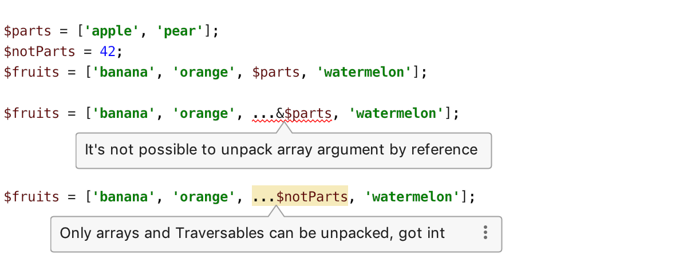Screen dimensions: 687x274
Task: Click the 'Only arrays and Traversables' tooltip text
Action: click(x=252, y=233)
